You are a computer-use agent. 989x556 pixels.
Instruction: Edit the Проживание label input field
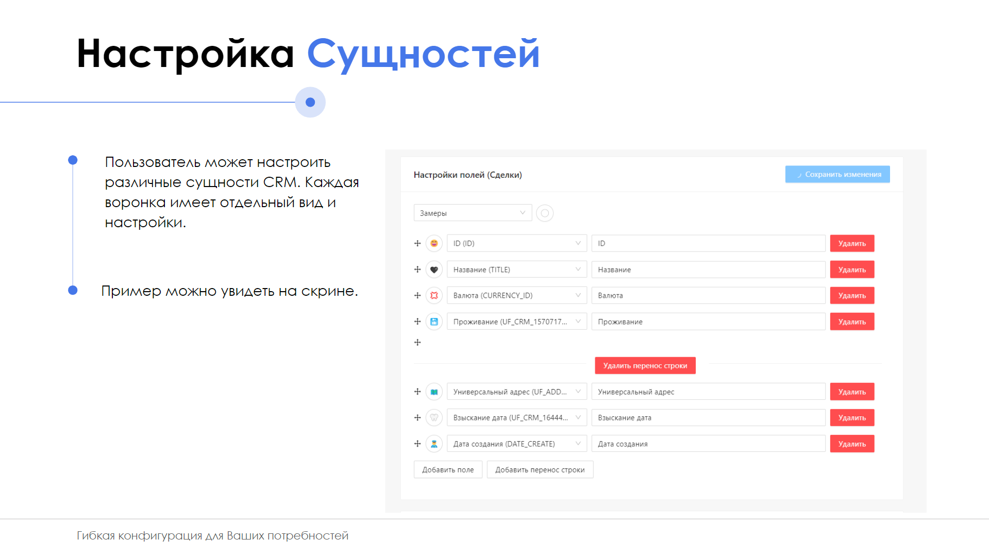(x=709, y=322)
